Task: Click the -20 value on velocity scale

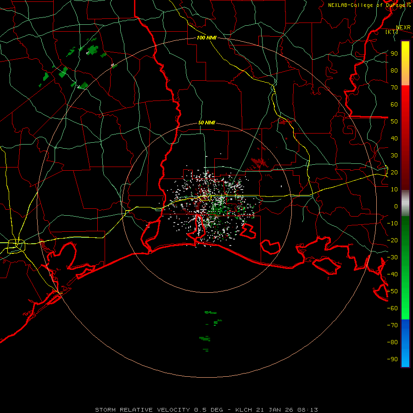Action: [392, 240]
